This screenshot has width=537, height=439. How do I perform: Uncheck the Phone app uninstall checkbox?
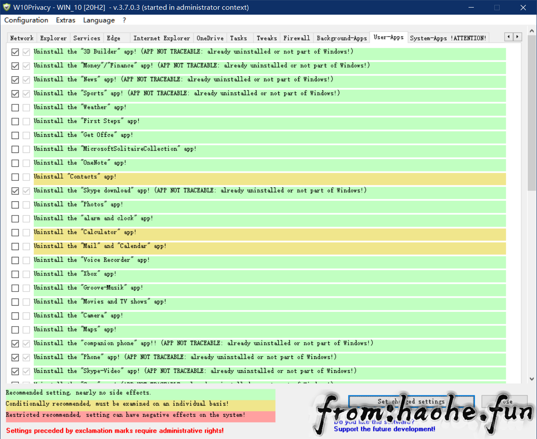tap(15, 357)
